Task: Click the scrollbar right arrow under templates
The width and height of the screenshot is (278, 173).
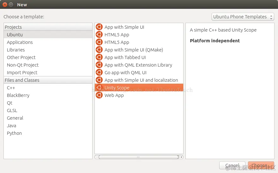Action: click(x=181, y=157)
